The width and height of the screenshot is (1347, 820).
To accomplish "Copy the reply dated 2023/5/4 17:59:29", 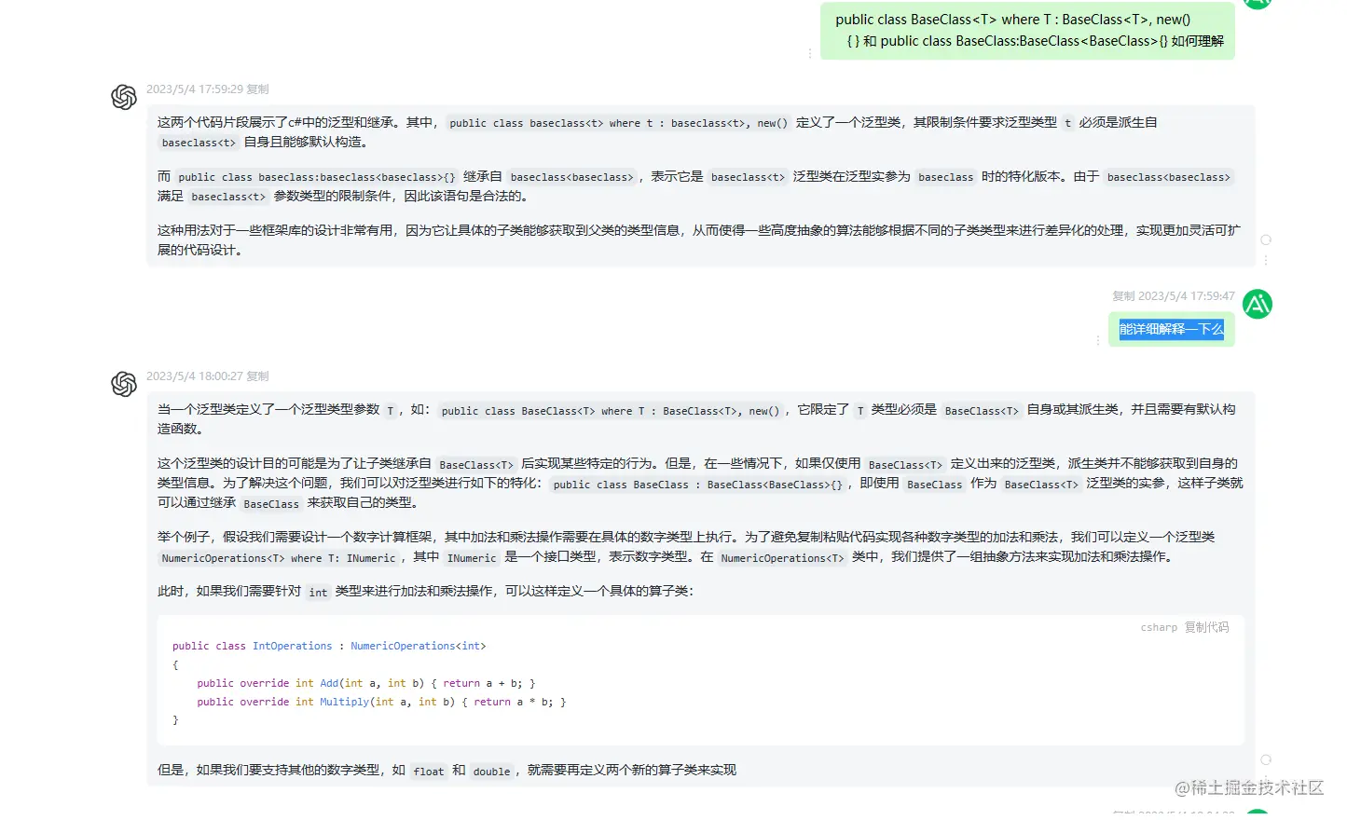I will [257, 89].
